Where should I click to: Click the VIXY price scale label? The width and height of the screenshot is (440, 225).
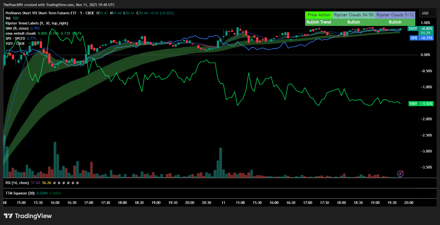413,104
